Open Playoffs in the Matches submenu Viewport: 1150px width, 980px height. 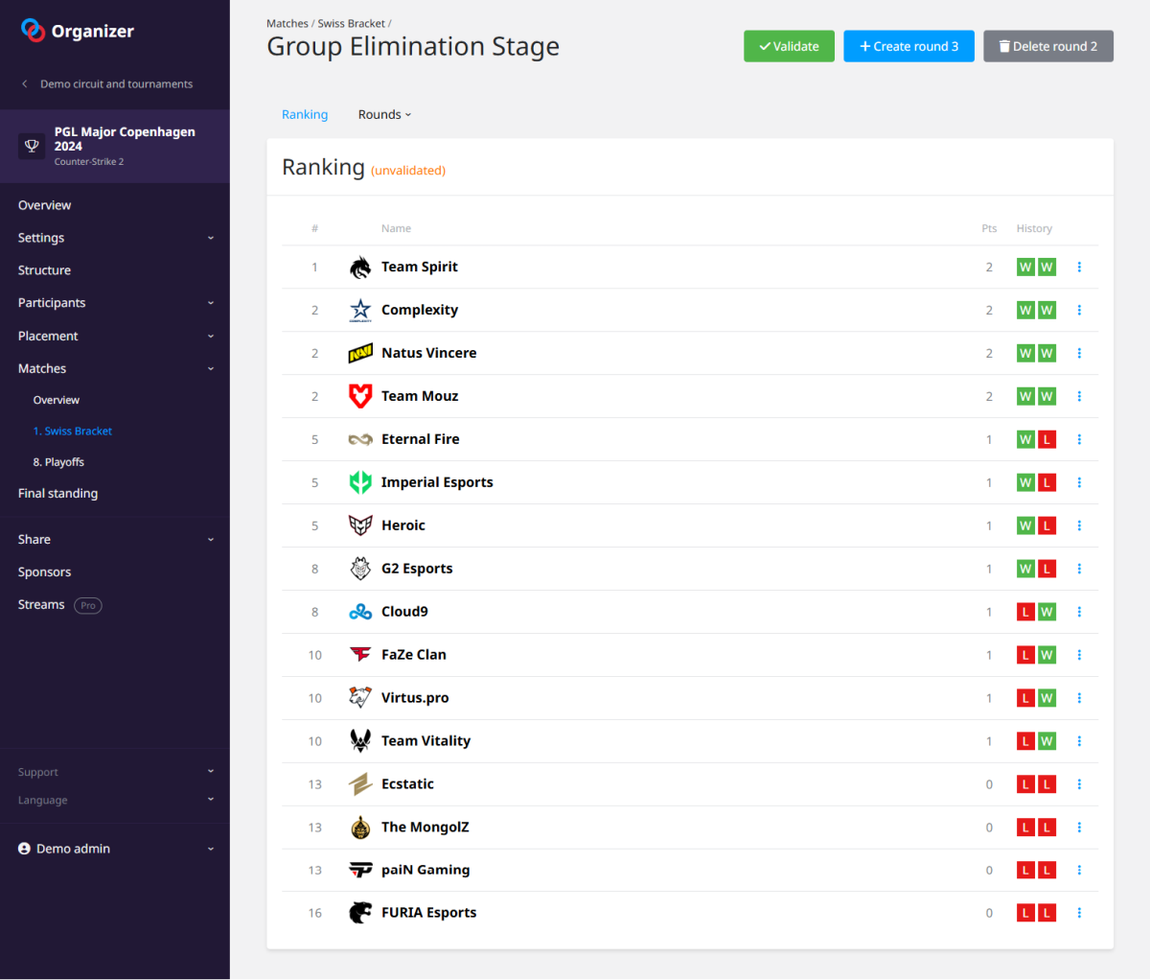coord(58,462)
